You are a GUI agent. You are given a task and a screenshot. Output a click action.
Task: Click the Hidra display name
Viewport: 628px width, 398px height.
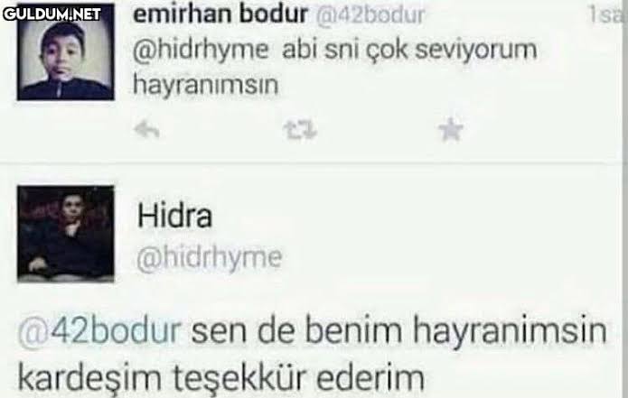tap(174, 215)
